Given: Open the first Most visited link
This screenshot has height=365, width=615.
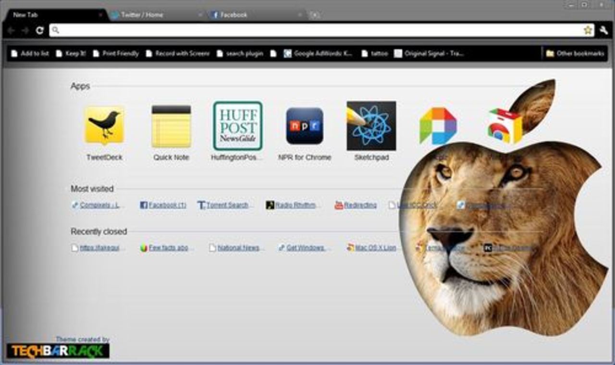Looking at the screenshot, I should [x=98, y=205].
